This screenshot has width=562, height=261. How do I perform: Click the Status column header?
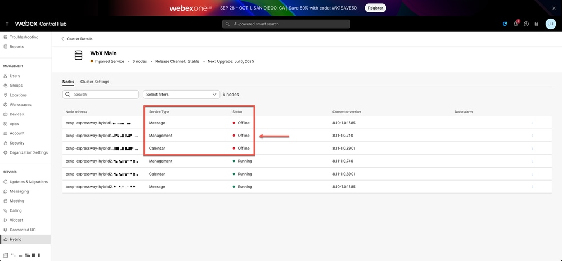(237, 112)
